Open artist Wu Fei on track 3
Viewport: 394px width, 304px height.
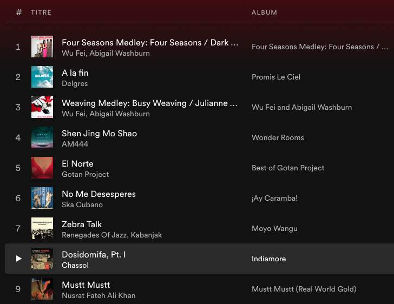point(74,114)
